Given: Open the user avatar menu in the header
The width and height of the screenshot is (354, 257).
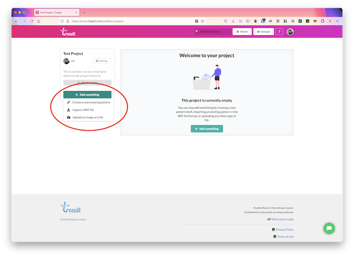Looking at the screenshot, I should pyautogui.click(x=290, y=32).
